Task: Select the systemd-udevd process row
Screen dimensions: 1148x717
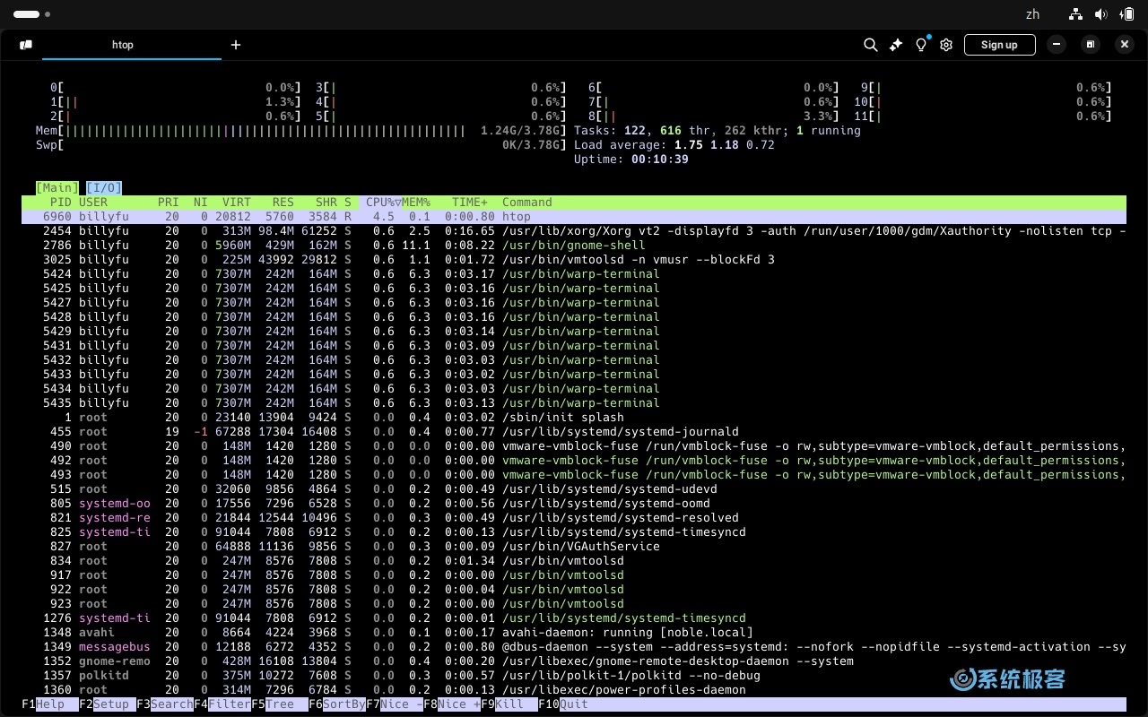Action: point(574,489)
